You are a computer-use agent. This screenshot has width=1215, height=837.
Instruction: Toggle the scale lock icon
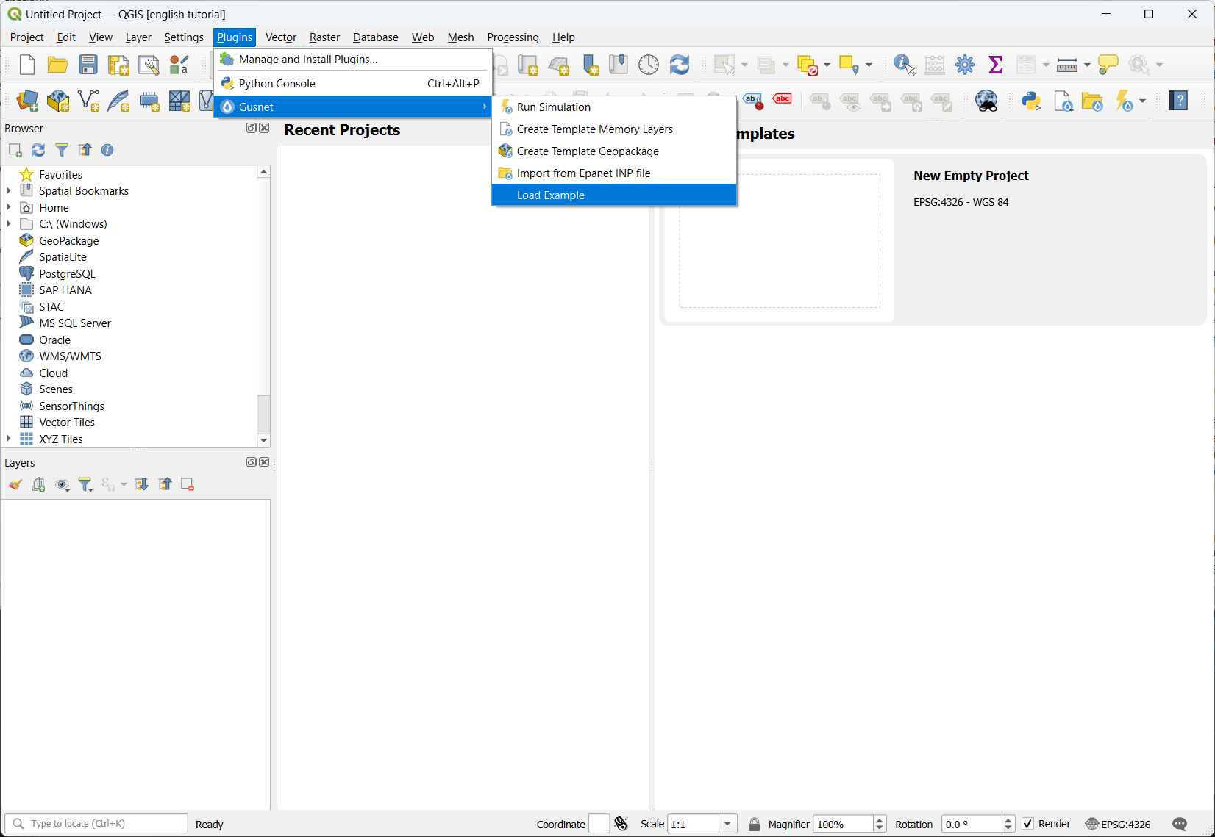pyautogui.click(x=754, y=824)
